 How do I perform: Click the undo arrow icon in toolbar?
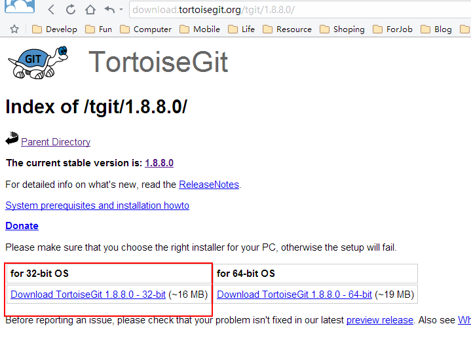(109, 10)
